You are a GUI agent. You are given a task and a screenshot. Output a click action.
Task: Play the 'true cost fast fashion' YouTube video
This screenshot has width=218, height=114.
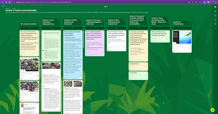pos(29,64)
